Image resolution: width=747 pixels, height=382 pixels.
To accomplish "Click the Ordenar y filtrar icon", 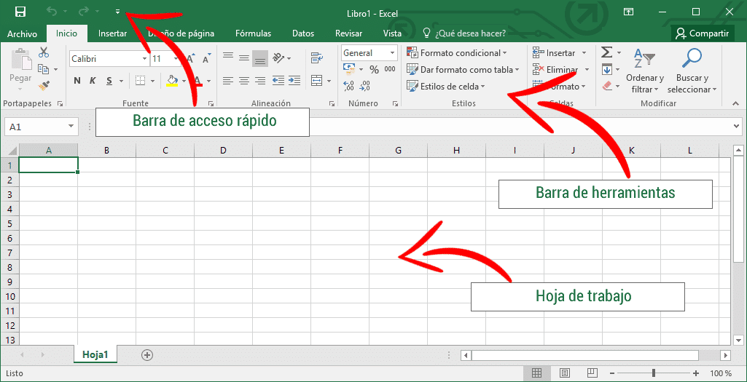I will coord(644,58).
